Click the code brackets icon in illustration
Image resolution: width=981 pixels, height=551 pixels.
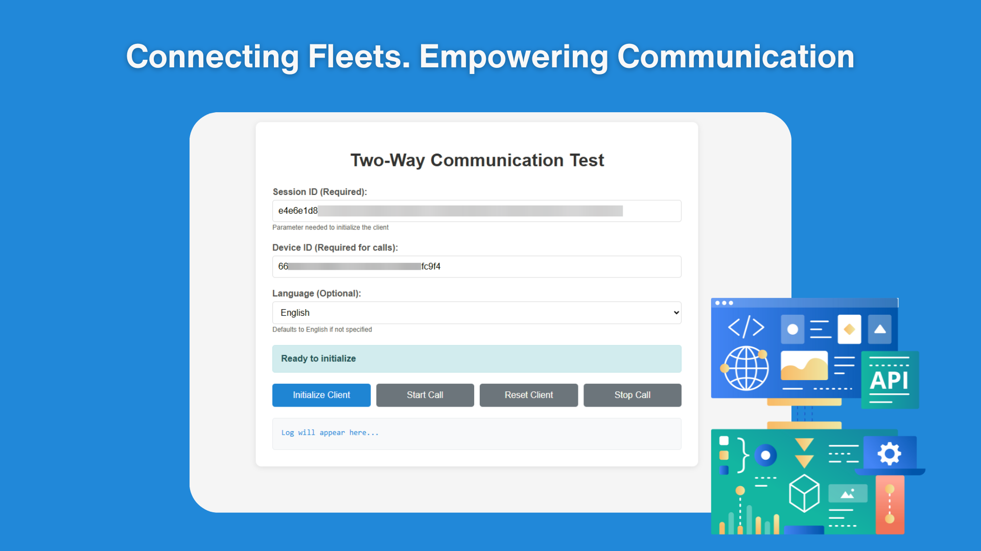click(746, 327)
